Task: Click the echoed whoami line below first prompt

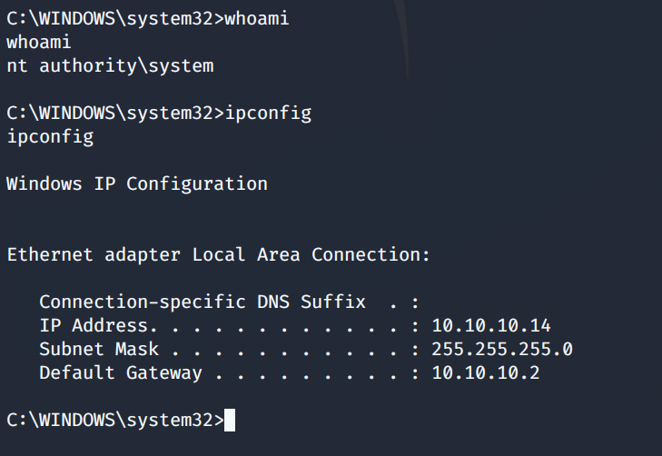Action: coord(38,42)
